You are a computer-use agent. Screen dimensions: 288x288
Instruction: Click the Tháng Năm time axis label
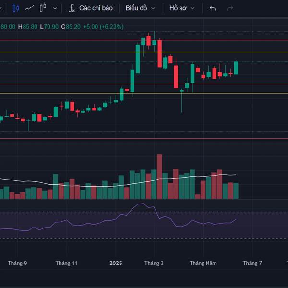coord(203,263)
